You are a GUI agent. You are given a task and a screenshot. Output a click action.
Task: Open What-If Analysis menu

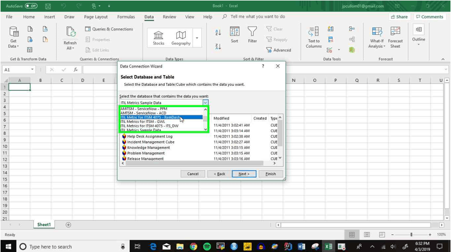point(377,37)
